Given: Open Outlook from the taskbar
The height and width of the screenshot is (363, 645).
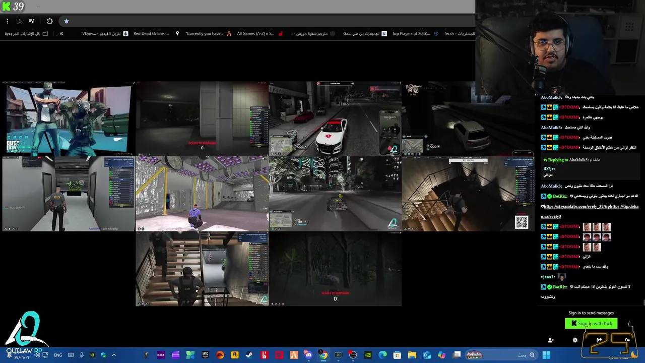Looking at the screenshot, I should coord(427,355).
